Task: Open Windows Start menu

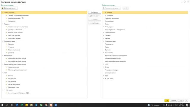Action: point(2,105)
